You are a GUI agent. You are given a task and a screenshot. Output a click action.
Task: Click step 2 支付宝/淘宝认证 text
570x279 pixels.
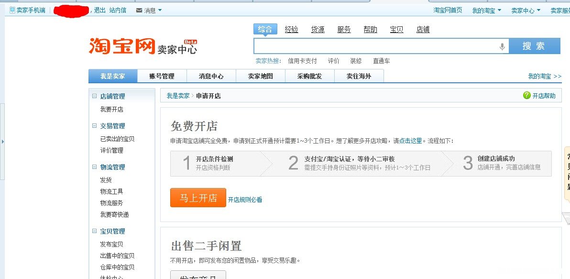click(350, 159)
